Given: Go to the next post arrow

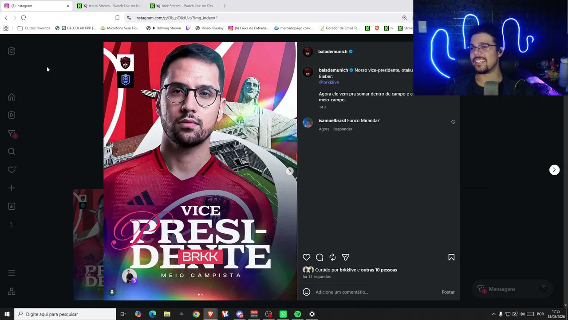Looking at the screenshot, I should pos(554,170).
